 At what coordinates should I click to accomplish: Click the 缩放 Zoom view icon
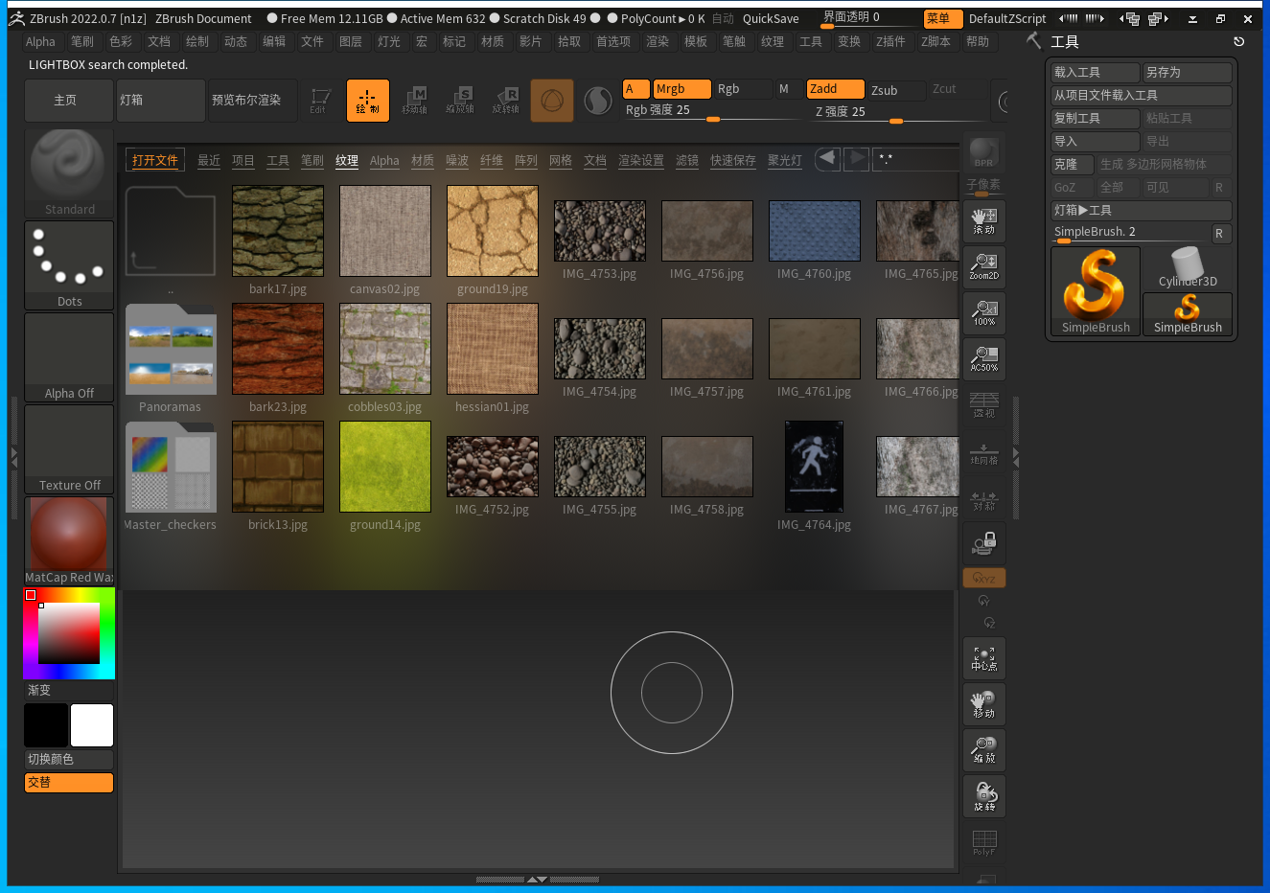(984, 750)
